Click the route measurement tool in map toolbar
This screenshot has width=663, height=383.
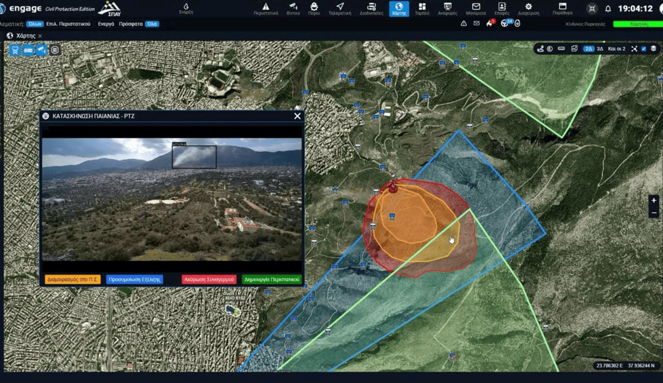tap(540, 49)
